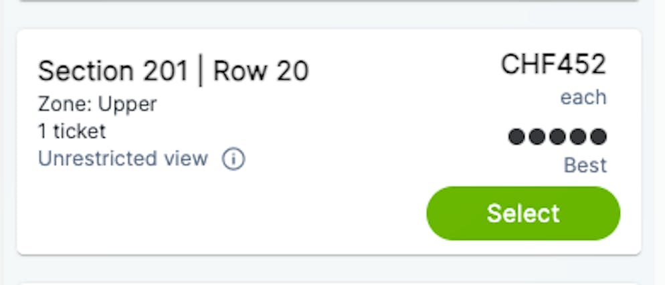The image size is (665, 285).
Task: Click the divider bar between Section and Row
Action: [x=201, y=71]
